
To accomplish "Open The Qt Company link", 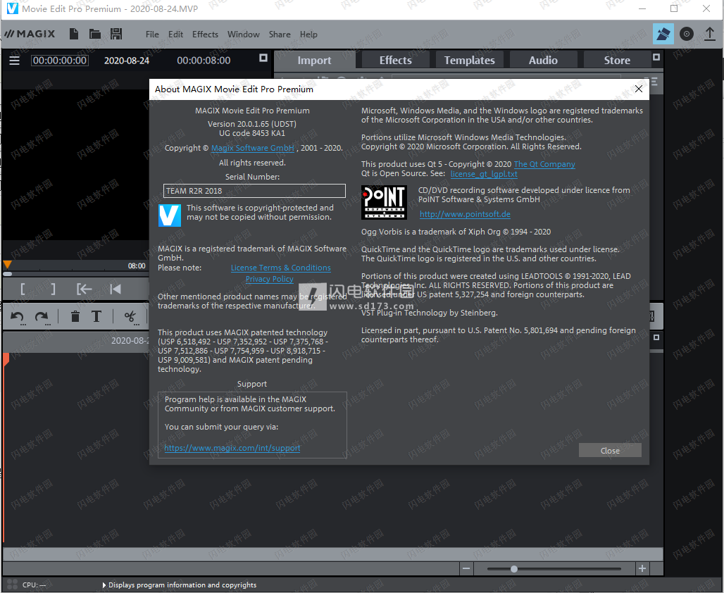I will tap(544, 164).
